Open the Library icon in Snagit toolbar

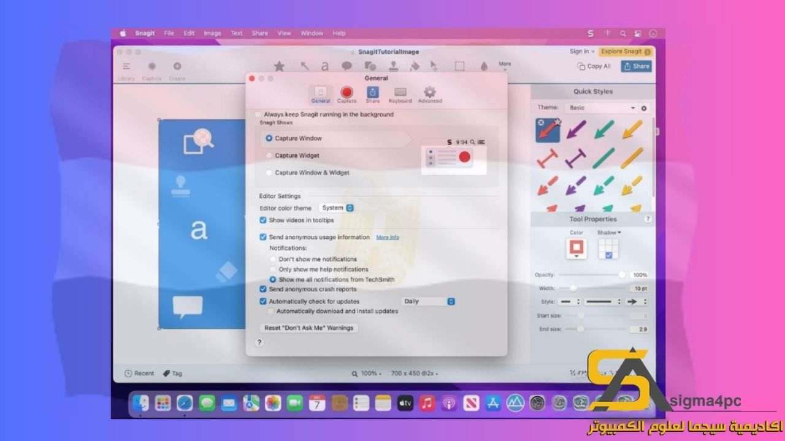tap(126, 66)
